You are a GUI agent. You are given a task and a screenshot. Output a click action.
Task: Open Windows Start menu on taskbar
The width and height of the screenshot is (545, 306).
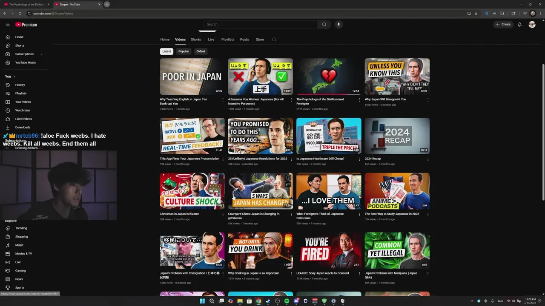point(202,301)
